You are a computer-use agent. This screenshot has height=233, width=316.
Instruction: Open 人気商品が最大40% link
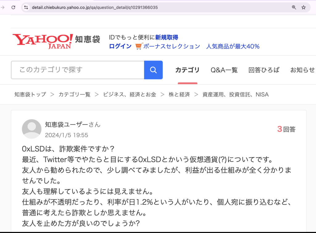tap(233, 46)
